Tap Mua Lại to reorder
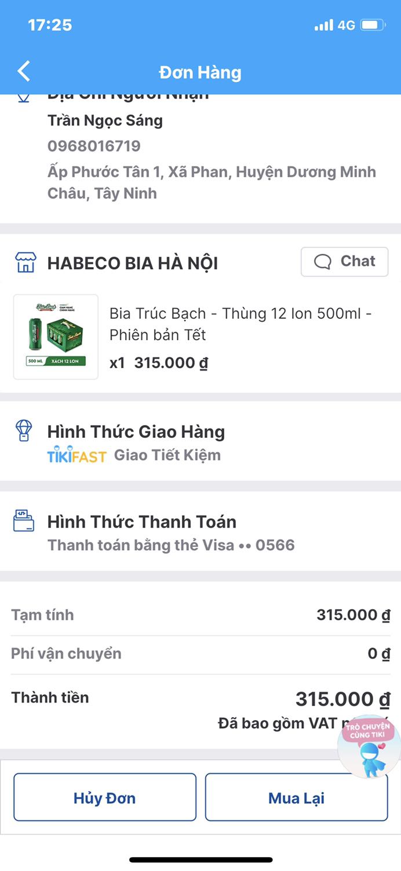Image resolution: width=401 pixels, height=871 pixels. click(296, 797)
